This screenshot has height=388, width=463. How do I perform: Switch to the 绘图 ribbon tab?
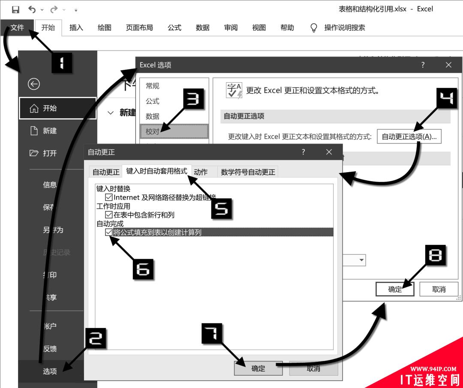tap(105, 28)
